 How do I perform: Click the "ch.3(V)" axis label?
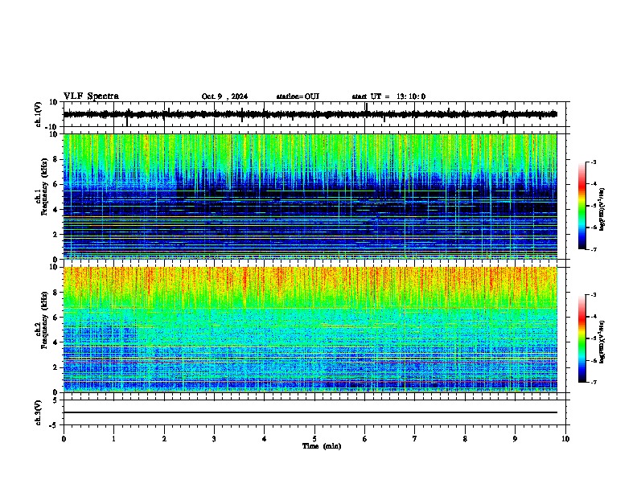click(x=39, y=412)
